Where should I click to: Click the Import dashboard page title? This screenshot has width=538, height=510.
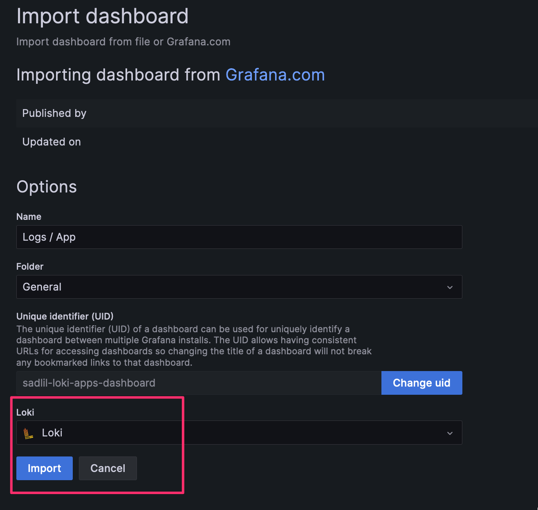(x=102, y=16)
